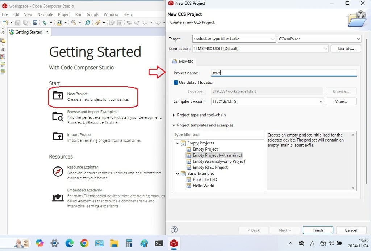Select the MSP430 tab in dialog
371x251 pixels.
coord(183,61)
